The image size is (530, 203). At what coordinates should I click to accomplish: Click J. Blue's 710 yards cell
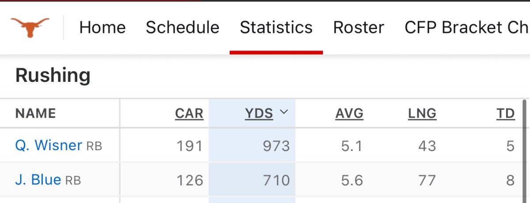point(252,180)
